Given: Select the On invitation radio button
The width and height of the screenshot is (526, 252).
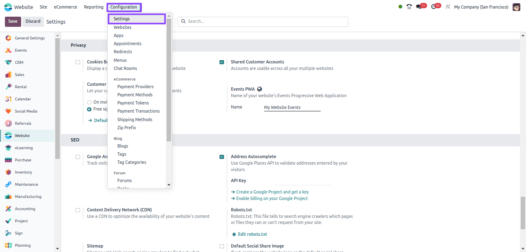Looking at the screenshot, I should pos(89,102).
